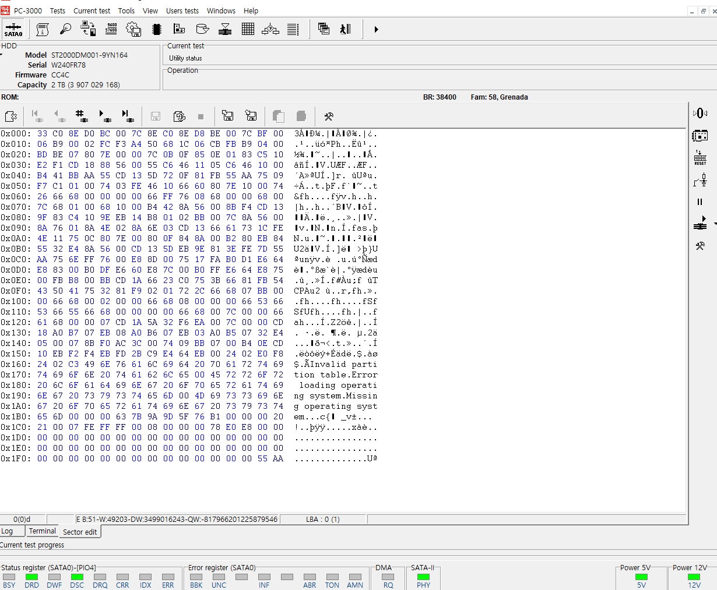Image resolution: width=717 pixels, height=590 pixels.
Task: Expand the dropdown arrow beside right sidebar play icon
Action: (715, 224)
